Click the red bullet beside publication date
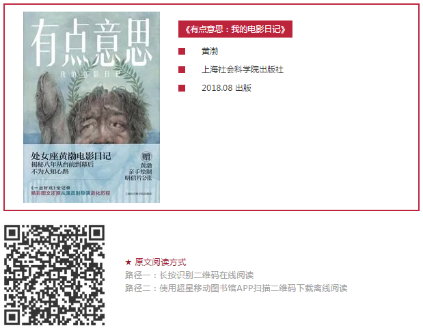423x330 pixels. (182, 88)
